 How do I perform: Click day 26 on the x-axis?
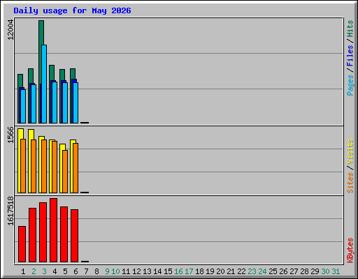click(x=283, y=271)
